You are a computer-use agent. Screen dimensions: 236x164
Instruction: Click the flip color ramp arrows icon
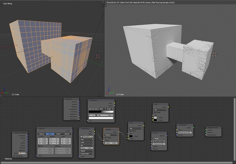pos(96,109)
